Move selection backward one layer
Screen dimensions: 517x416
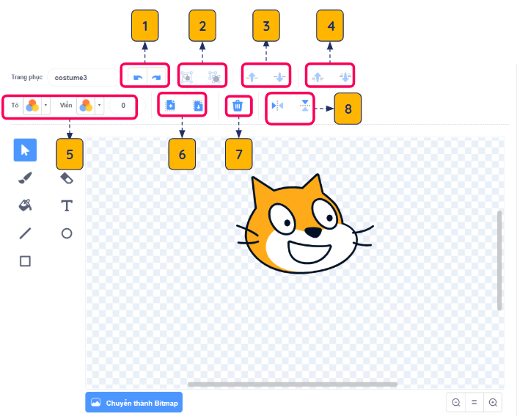[279, 77]
